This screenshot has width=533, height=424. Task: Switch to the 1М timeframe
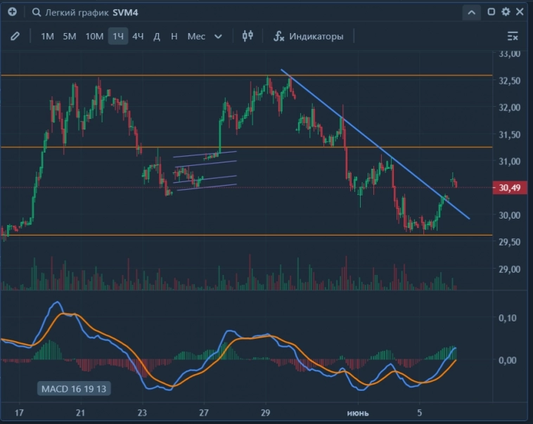point(47,36)
